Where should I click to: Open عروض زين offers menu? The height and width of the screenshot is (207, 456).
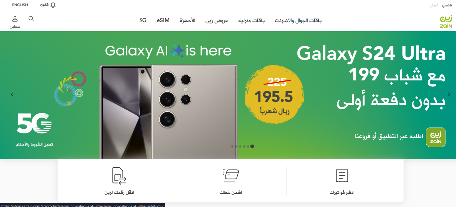tap(217, 20)
